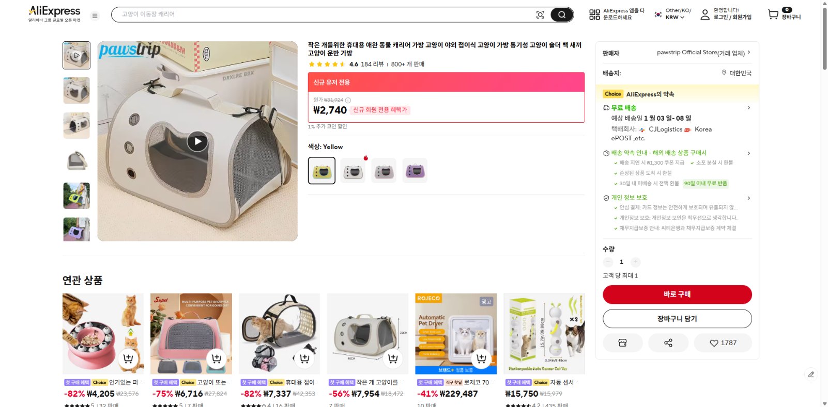This screenshot has width=828, height=407.
Task: Expand the 개인 정보 보호 section
Action: 749,198
